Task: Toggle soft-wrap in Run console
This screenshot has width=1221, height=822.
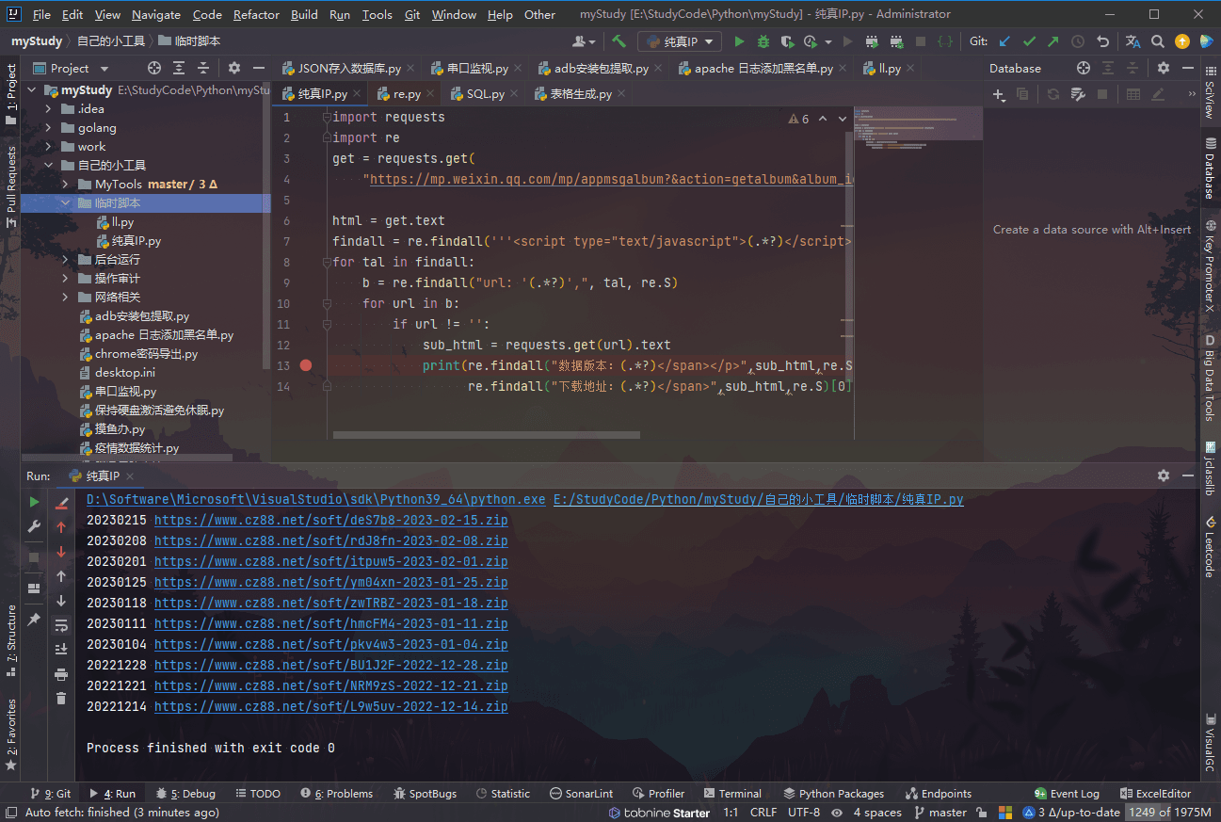Action: click(x=61, y=624)
